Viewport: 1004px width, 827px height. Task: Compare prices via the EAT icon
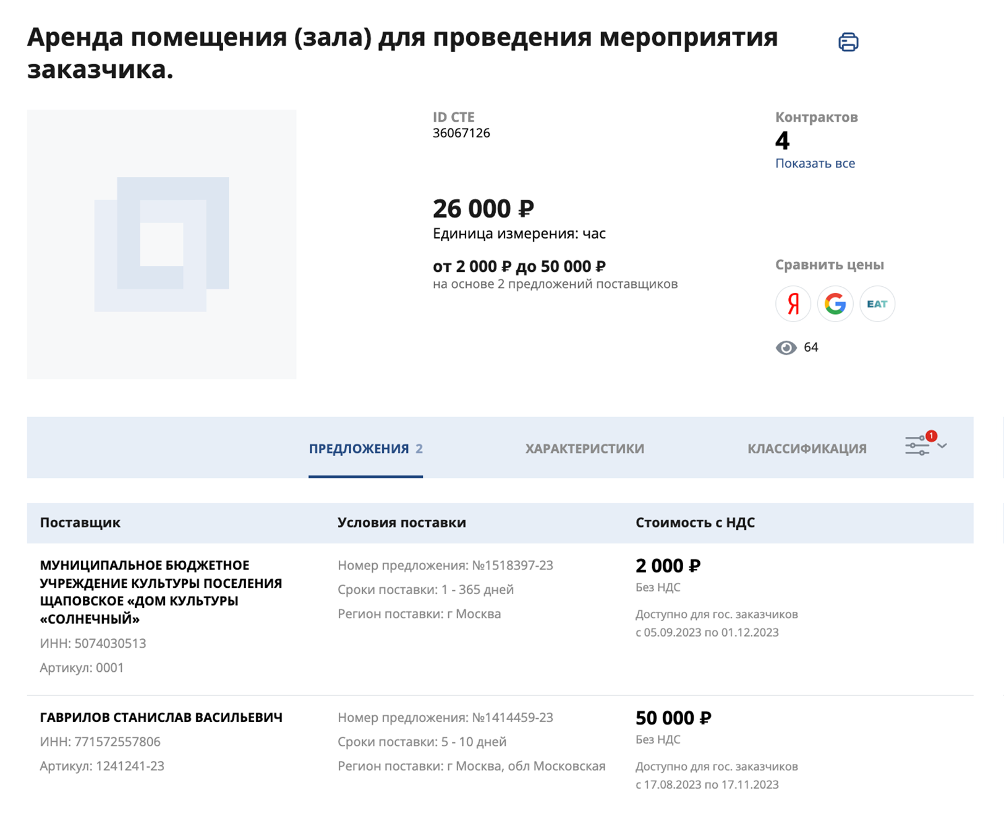(x=877, y=303)
